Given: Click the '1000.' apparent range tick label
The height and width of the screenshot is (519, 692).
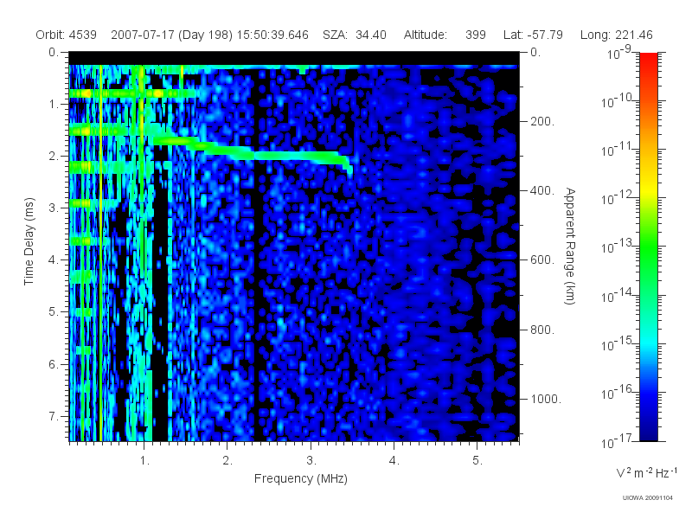Looking at the screenshot, I should [x=546, y=399].
